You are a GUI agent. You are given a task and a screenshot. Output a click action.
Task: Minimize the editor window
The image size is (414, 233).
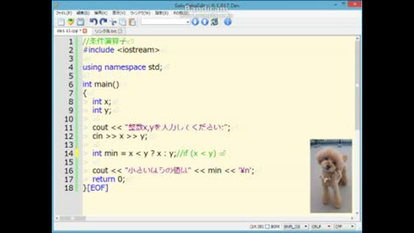pos(336,4)
